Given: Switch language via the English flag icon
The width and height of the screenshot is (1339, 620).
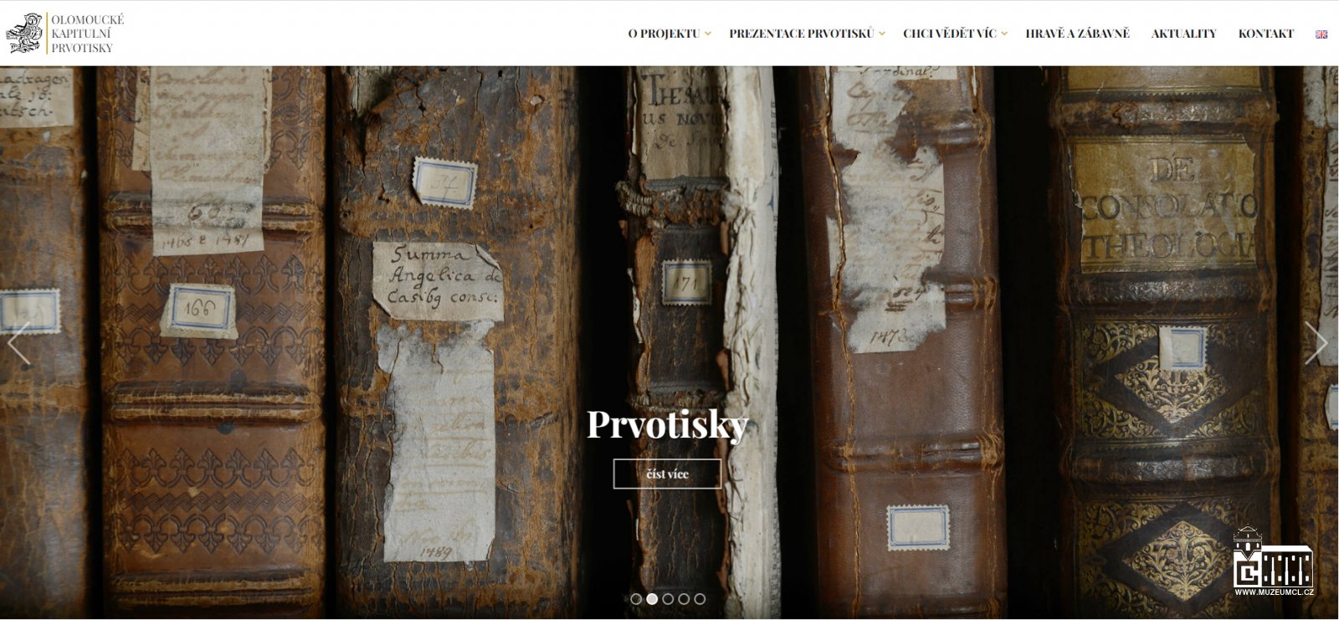Looking at the screenshot, I should click(x=1321, y=34).
